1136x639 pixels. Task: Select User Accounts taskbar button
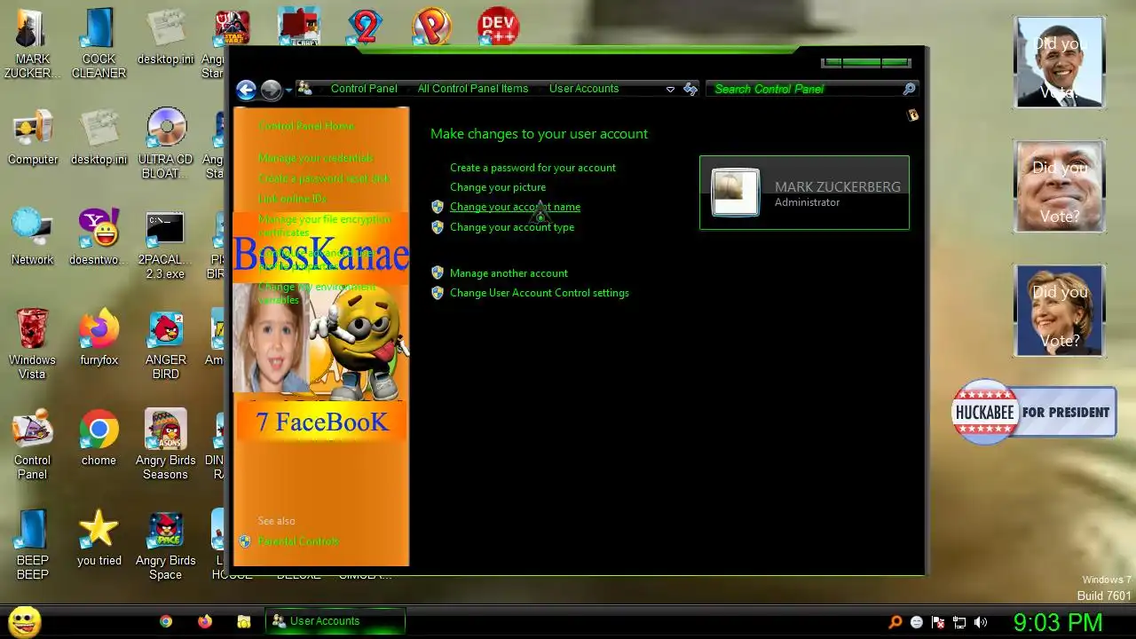click(x=335, y=621)
